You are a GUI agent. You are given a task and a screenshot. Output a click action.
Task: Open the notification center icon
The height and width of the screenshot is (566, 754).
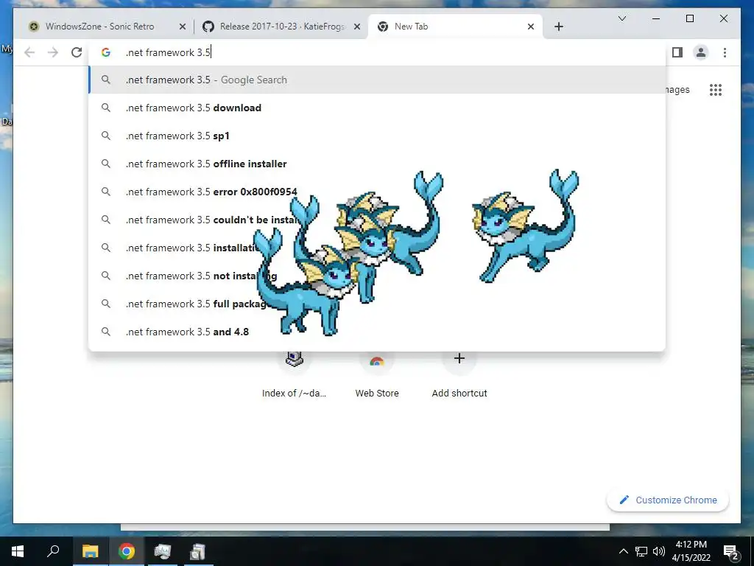pyautogui.click(x=731, y=552)
